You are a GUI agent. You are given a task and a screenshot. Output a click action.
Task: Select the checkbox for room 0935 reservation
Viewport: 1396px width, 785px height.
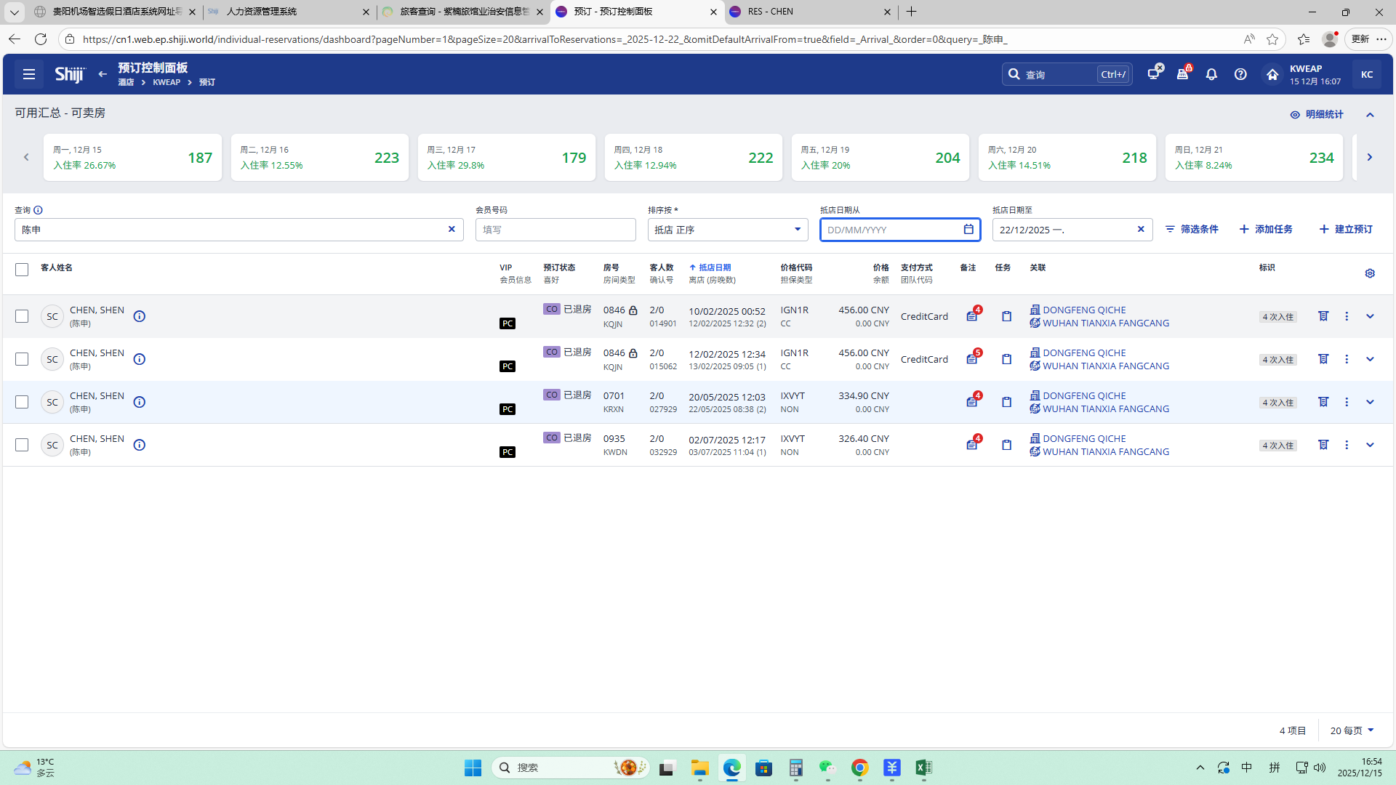(22, 445)
